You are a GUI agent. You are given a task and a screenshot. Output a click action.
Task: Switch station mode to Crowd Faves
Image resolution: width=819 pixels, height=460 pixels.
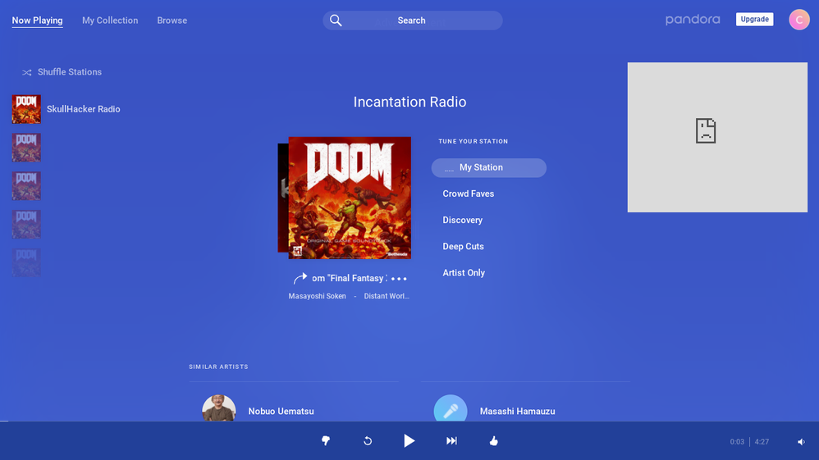pos(468,194)
